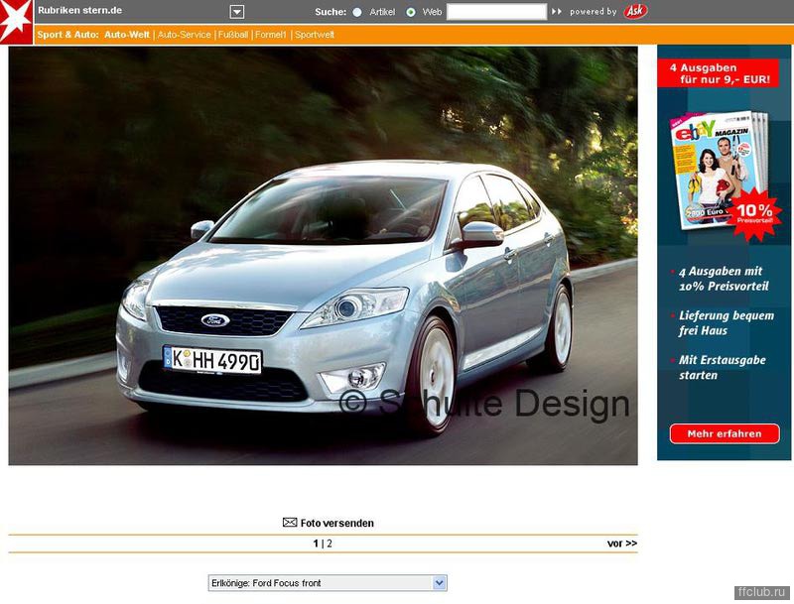Viewport: 794px width, 604px height.
Task: Open the Sportwelt section
Action: 315,35
